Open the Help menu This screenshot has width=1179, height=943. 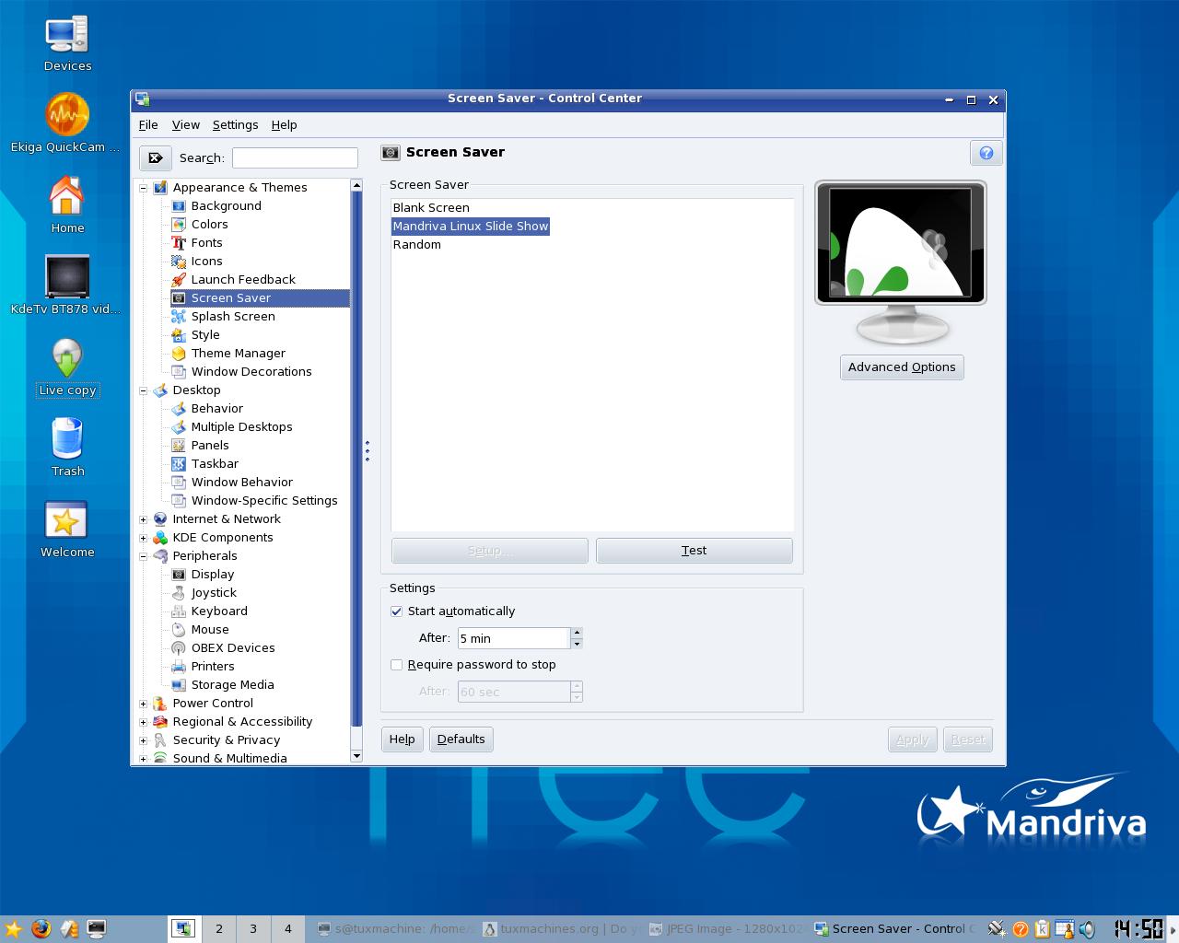point(284,124)
